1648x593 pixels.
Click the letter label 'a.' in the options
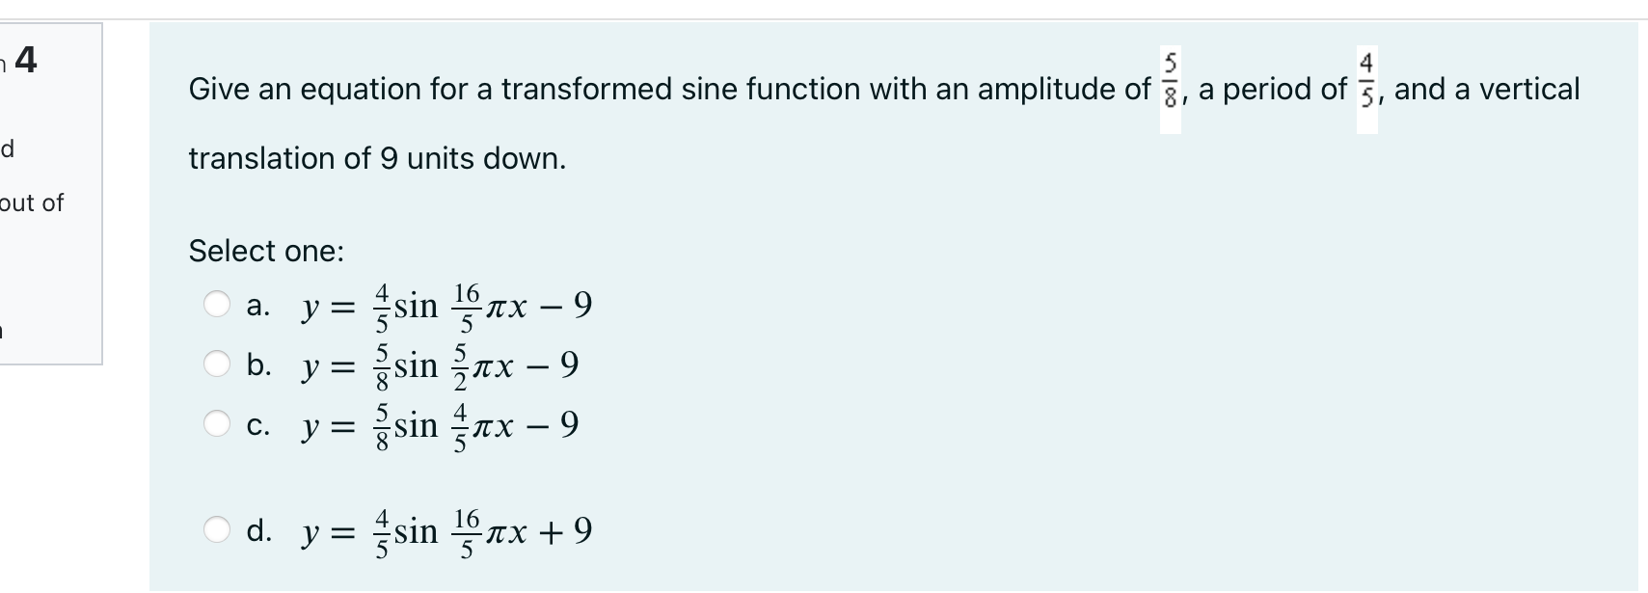pos(258,307)
